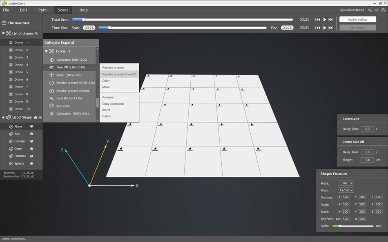Click the Calibration (0.0s~5.0s) target icon

click(51, 60)
